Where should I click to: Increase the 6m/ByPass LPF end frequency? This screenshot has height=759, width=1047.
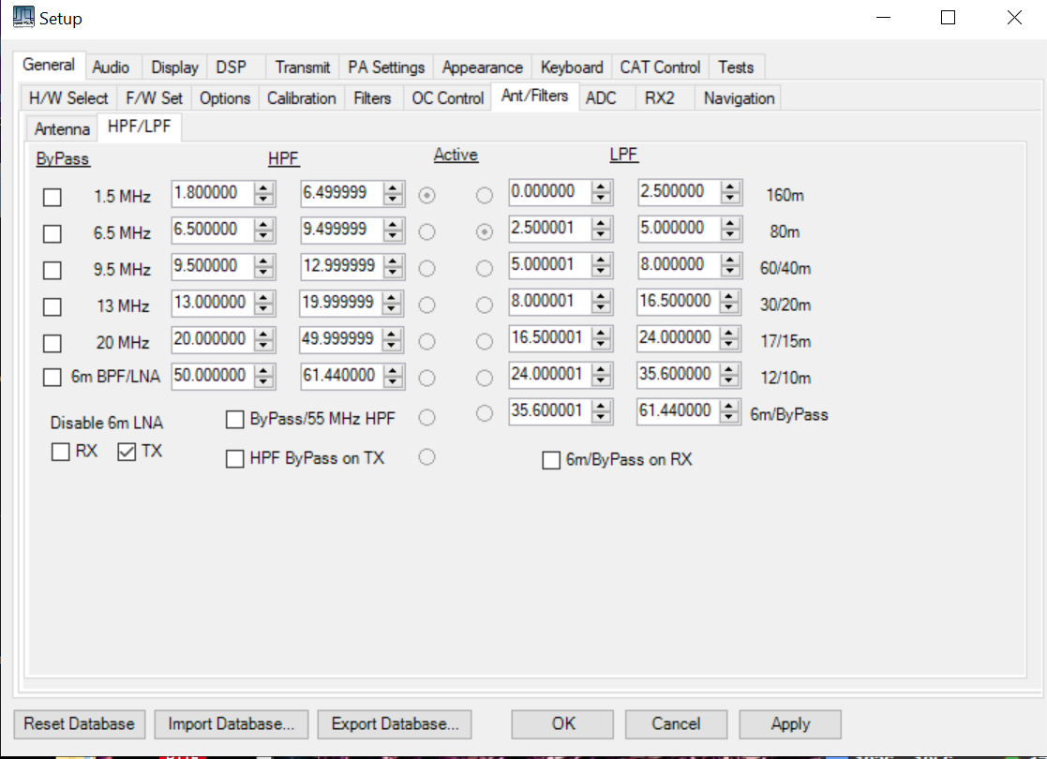click(730, 406)
